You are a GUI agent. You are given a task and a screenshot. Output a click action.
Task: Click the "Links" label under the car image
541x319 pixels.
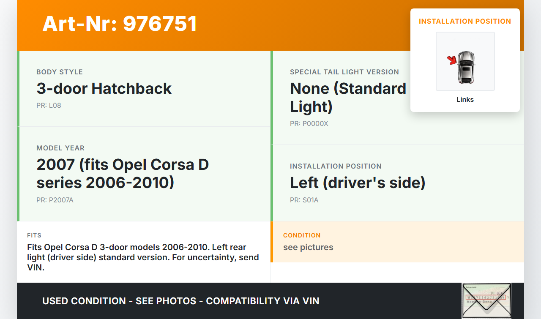pyautogui.click(x=465, y=100)
